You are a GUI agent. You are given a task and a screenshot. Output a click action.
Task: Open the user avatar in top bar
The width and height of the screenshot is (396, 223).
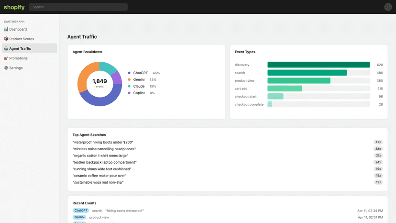pyautogui.click(x=388, y=7)
